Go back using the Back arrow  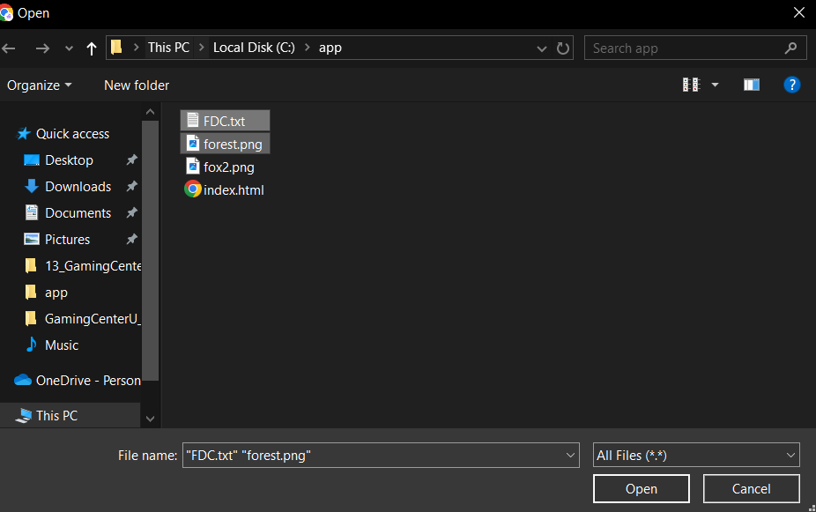point(10,48)
